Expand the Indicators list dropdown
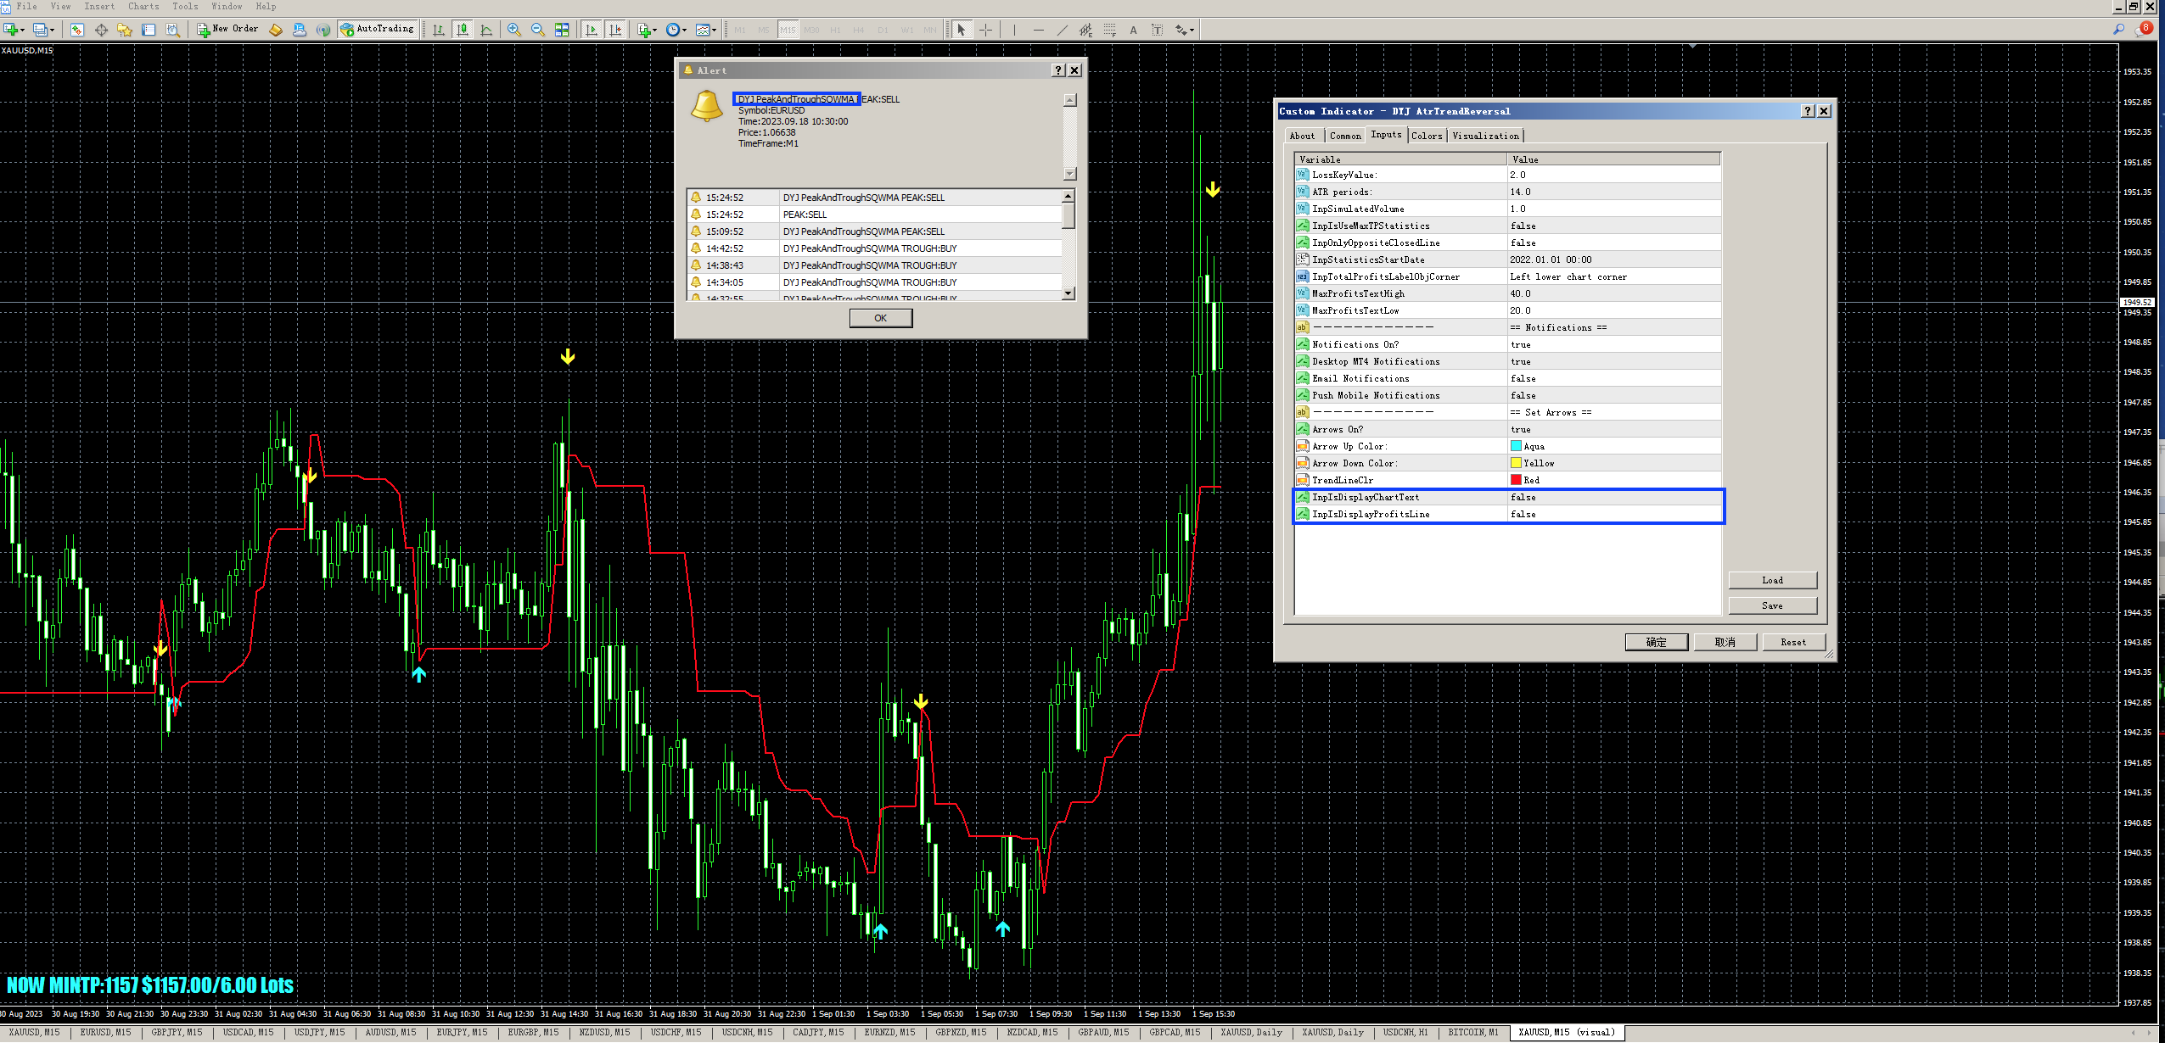Image resolution: width=2165 pixels, height=1043 pixels. coord(653,31)
